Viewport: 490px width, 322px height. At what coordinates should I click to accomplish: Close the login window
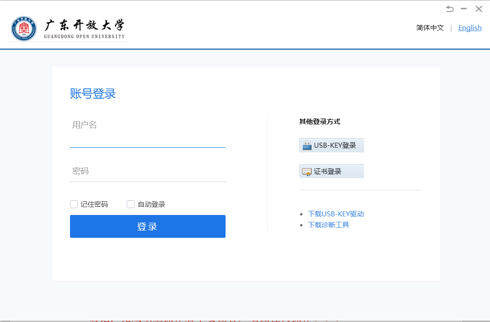(479, 9)
